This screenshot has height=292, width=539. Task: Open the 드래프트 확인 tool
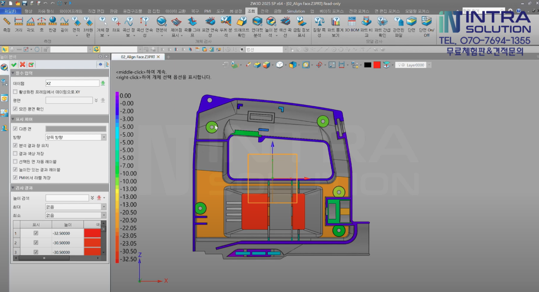tap(242, 26)
